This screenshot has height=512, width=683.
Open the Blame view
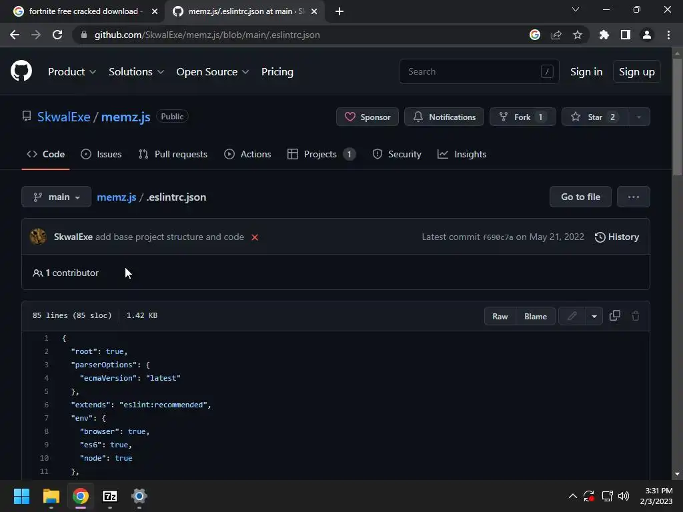click(x=536, y=316)
